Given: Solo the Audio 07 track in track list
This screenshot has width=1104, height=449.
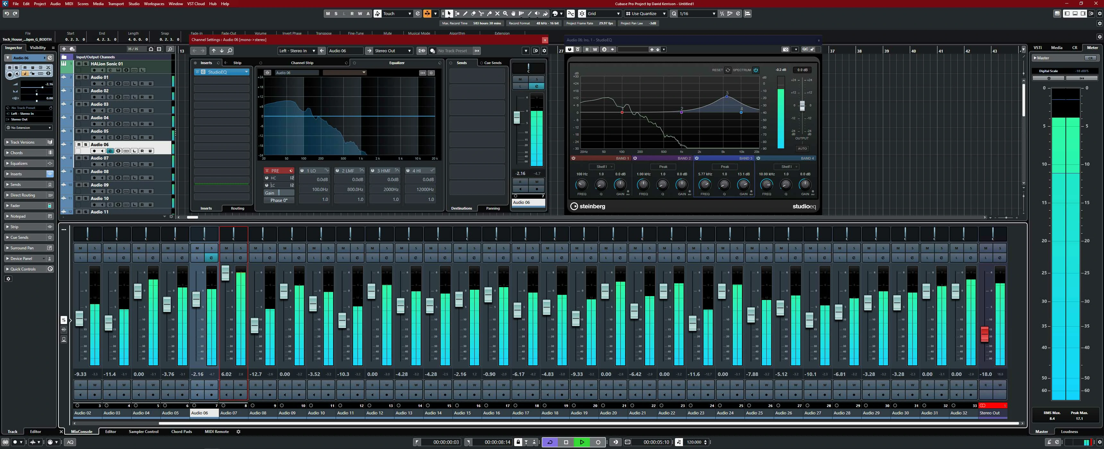Looking at the screenshot, I should pyautogui.click(x=86, y=158).
